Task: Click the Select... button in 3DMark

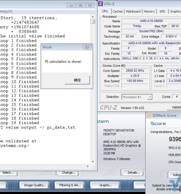Action: [x=8, y=173]
